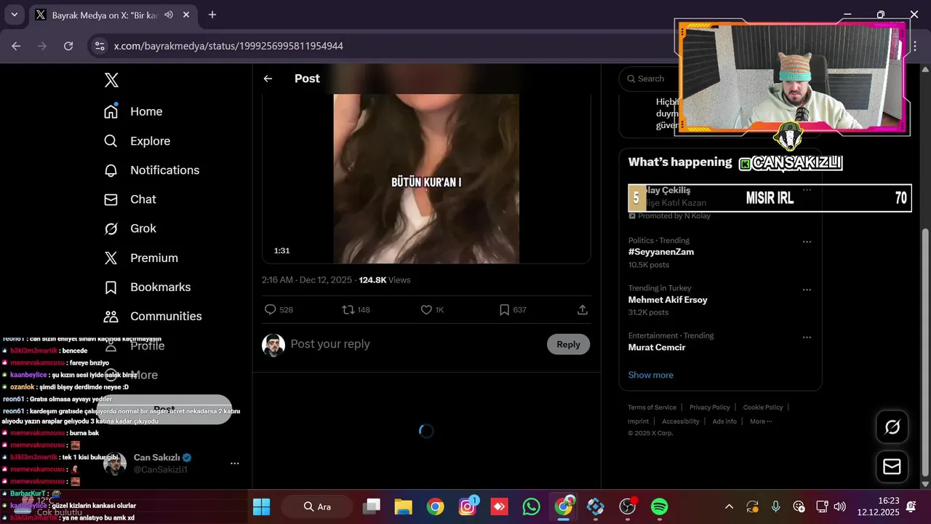Image resolution: width=931 pixels, height=524 pixels.
Task: Click the site information icon in address bar
Action: tap(100, 46)
